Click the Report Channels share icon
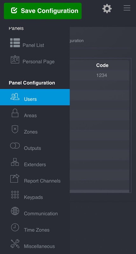Screen dimensions: 136x254 tap(15, 178)
